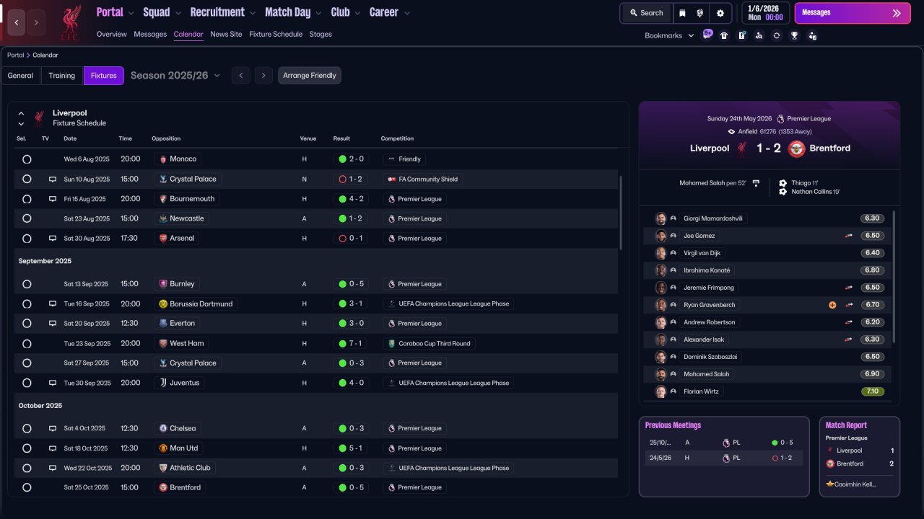This screenshot has width=924, height=519.
Task: Click the shirt icon in bookmarks bar
Action: click(x=724, y=35)
